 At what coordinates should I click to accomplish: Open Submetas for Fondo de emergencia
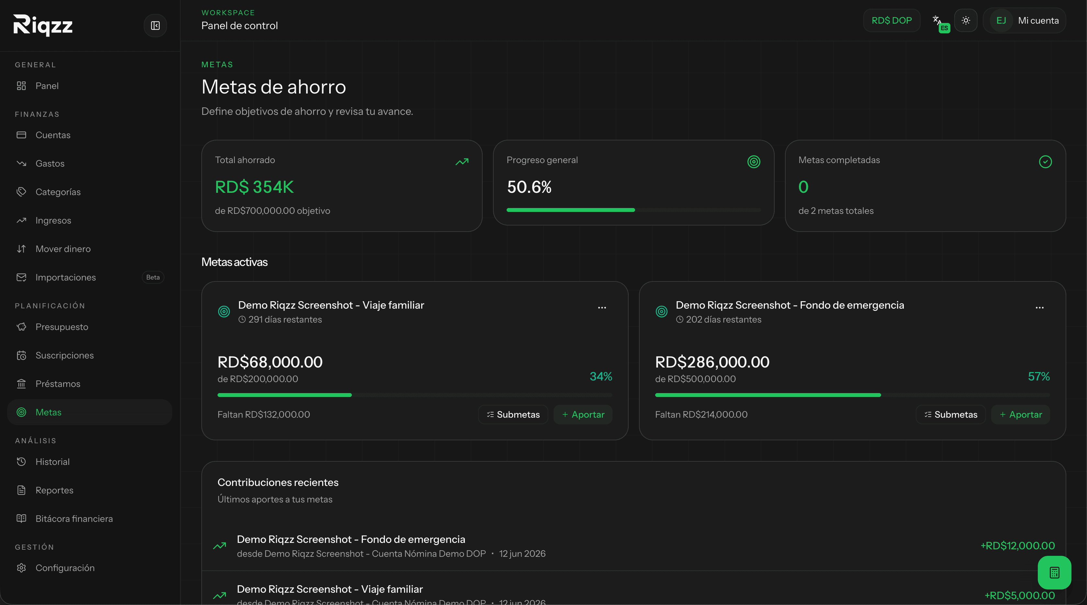[951, 414]
